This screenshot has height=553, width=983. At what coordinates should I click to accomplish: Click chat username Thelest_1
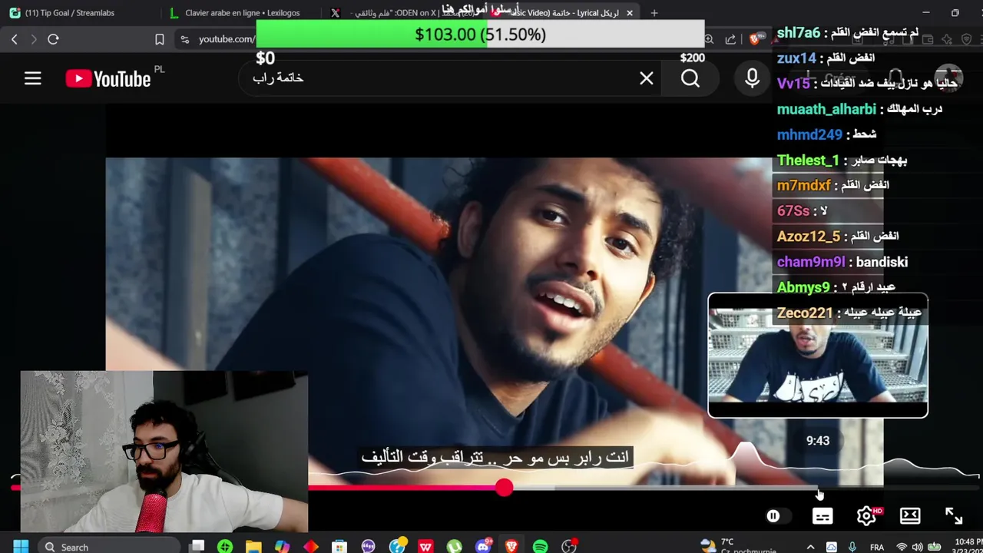point(808,161)
